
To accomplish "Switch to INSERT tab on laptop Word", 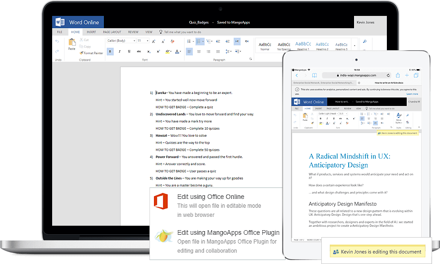I will [91, 32].
